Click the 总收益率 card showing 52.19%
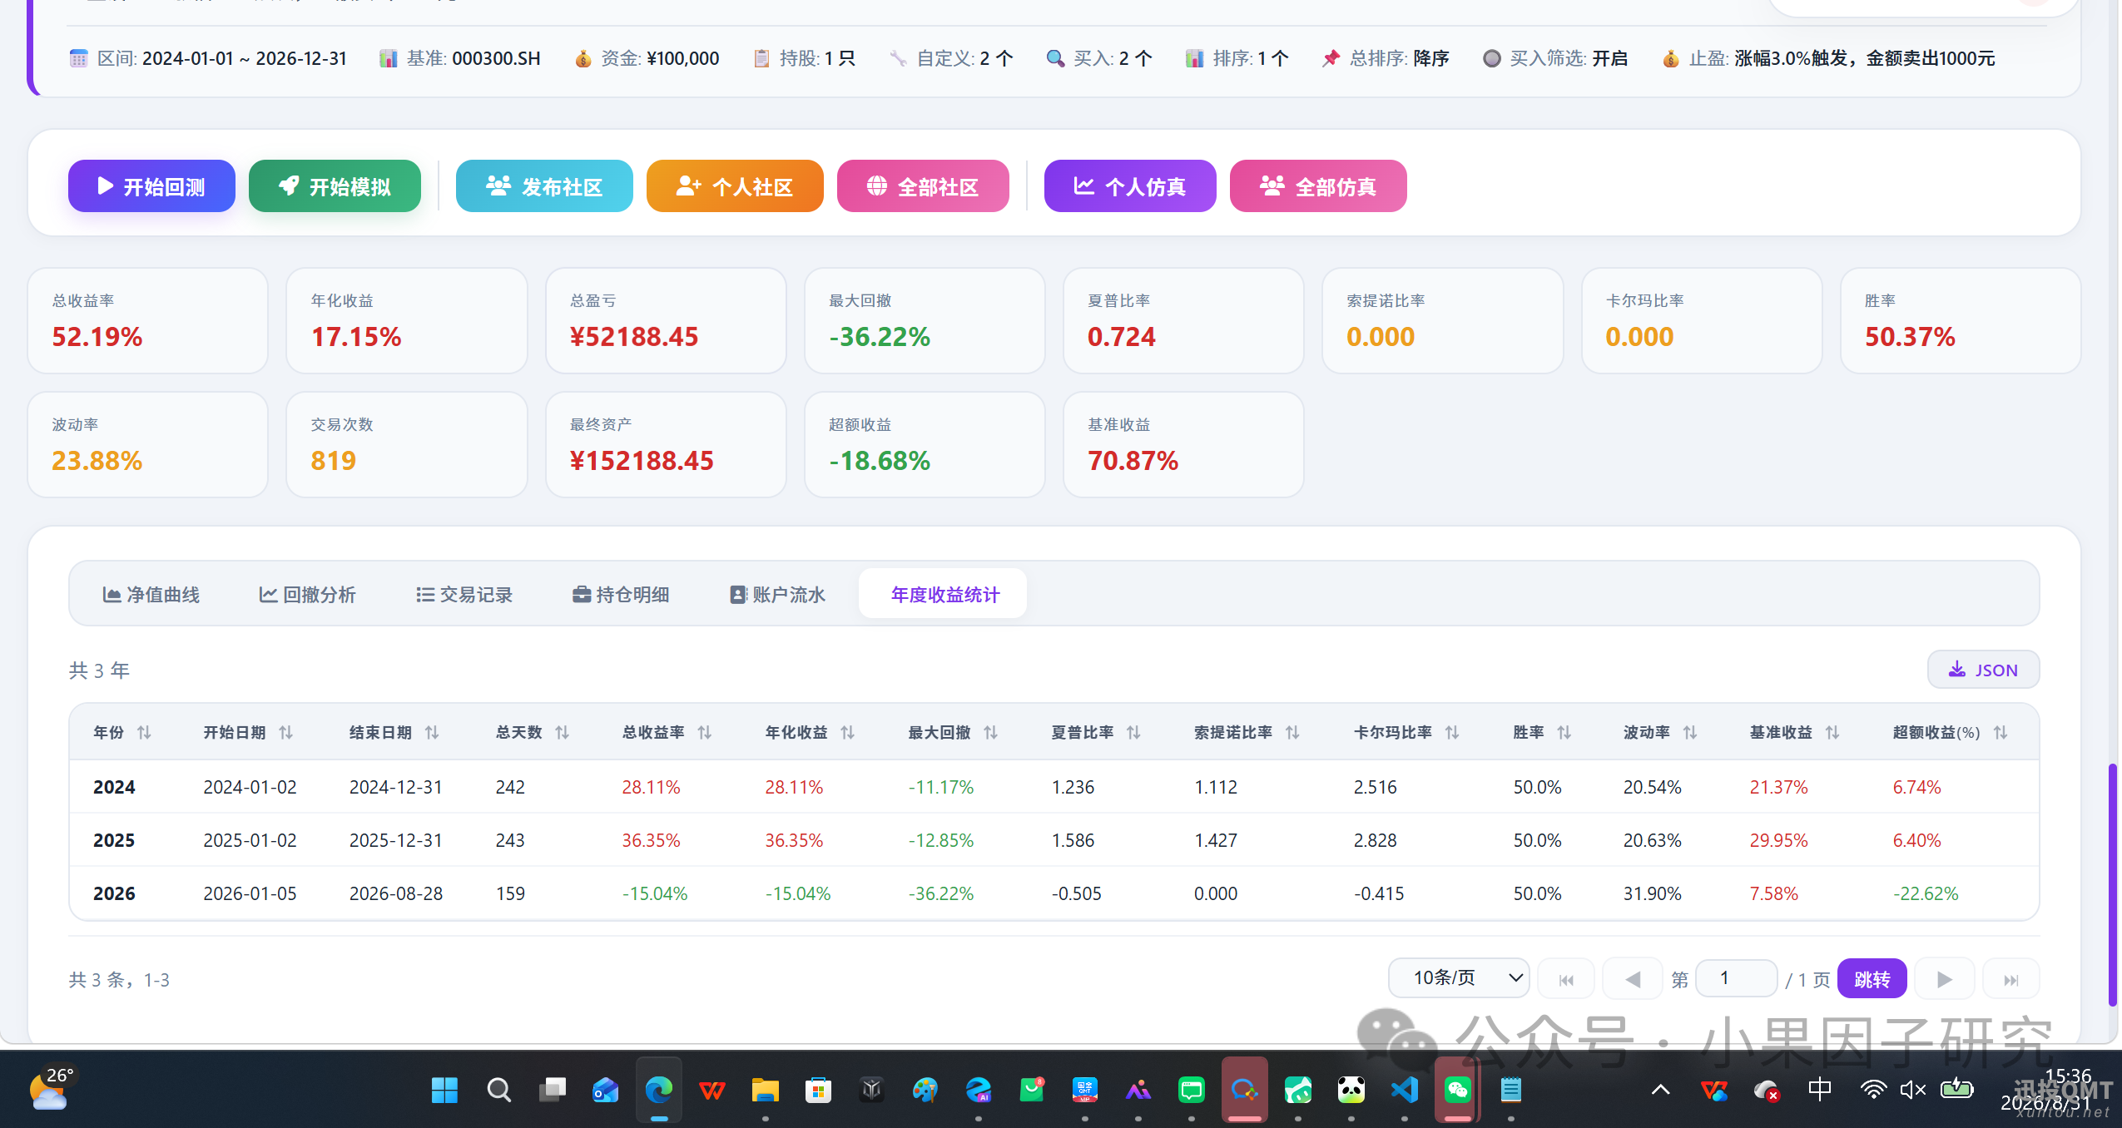This screenshot has height=1128, width=2122. (x=148, y=320)
